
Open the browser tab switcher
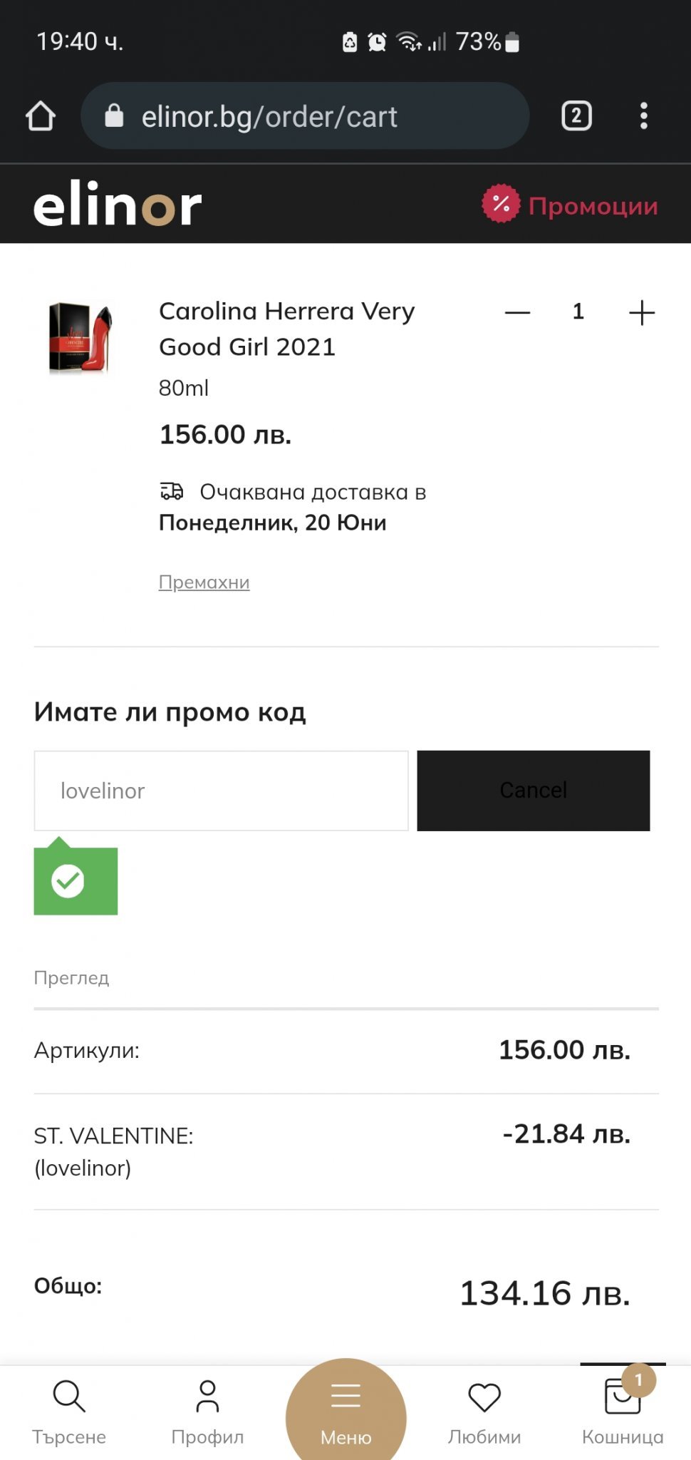tap(576, 116)
